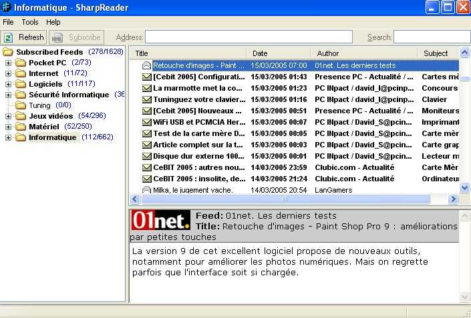The image size is (471, 318).
Task: Click envelope icon beside La marmotte met la co...
Action: (x=146, y=88)
